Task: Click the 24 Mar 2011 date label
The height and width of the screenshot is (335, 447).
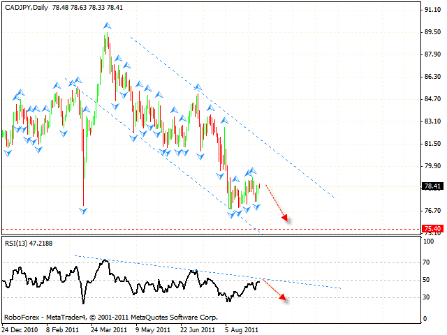Action: 109,330
